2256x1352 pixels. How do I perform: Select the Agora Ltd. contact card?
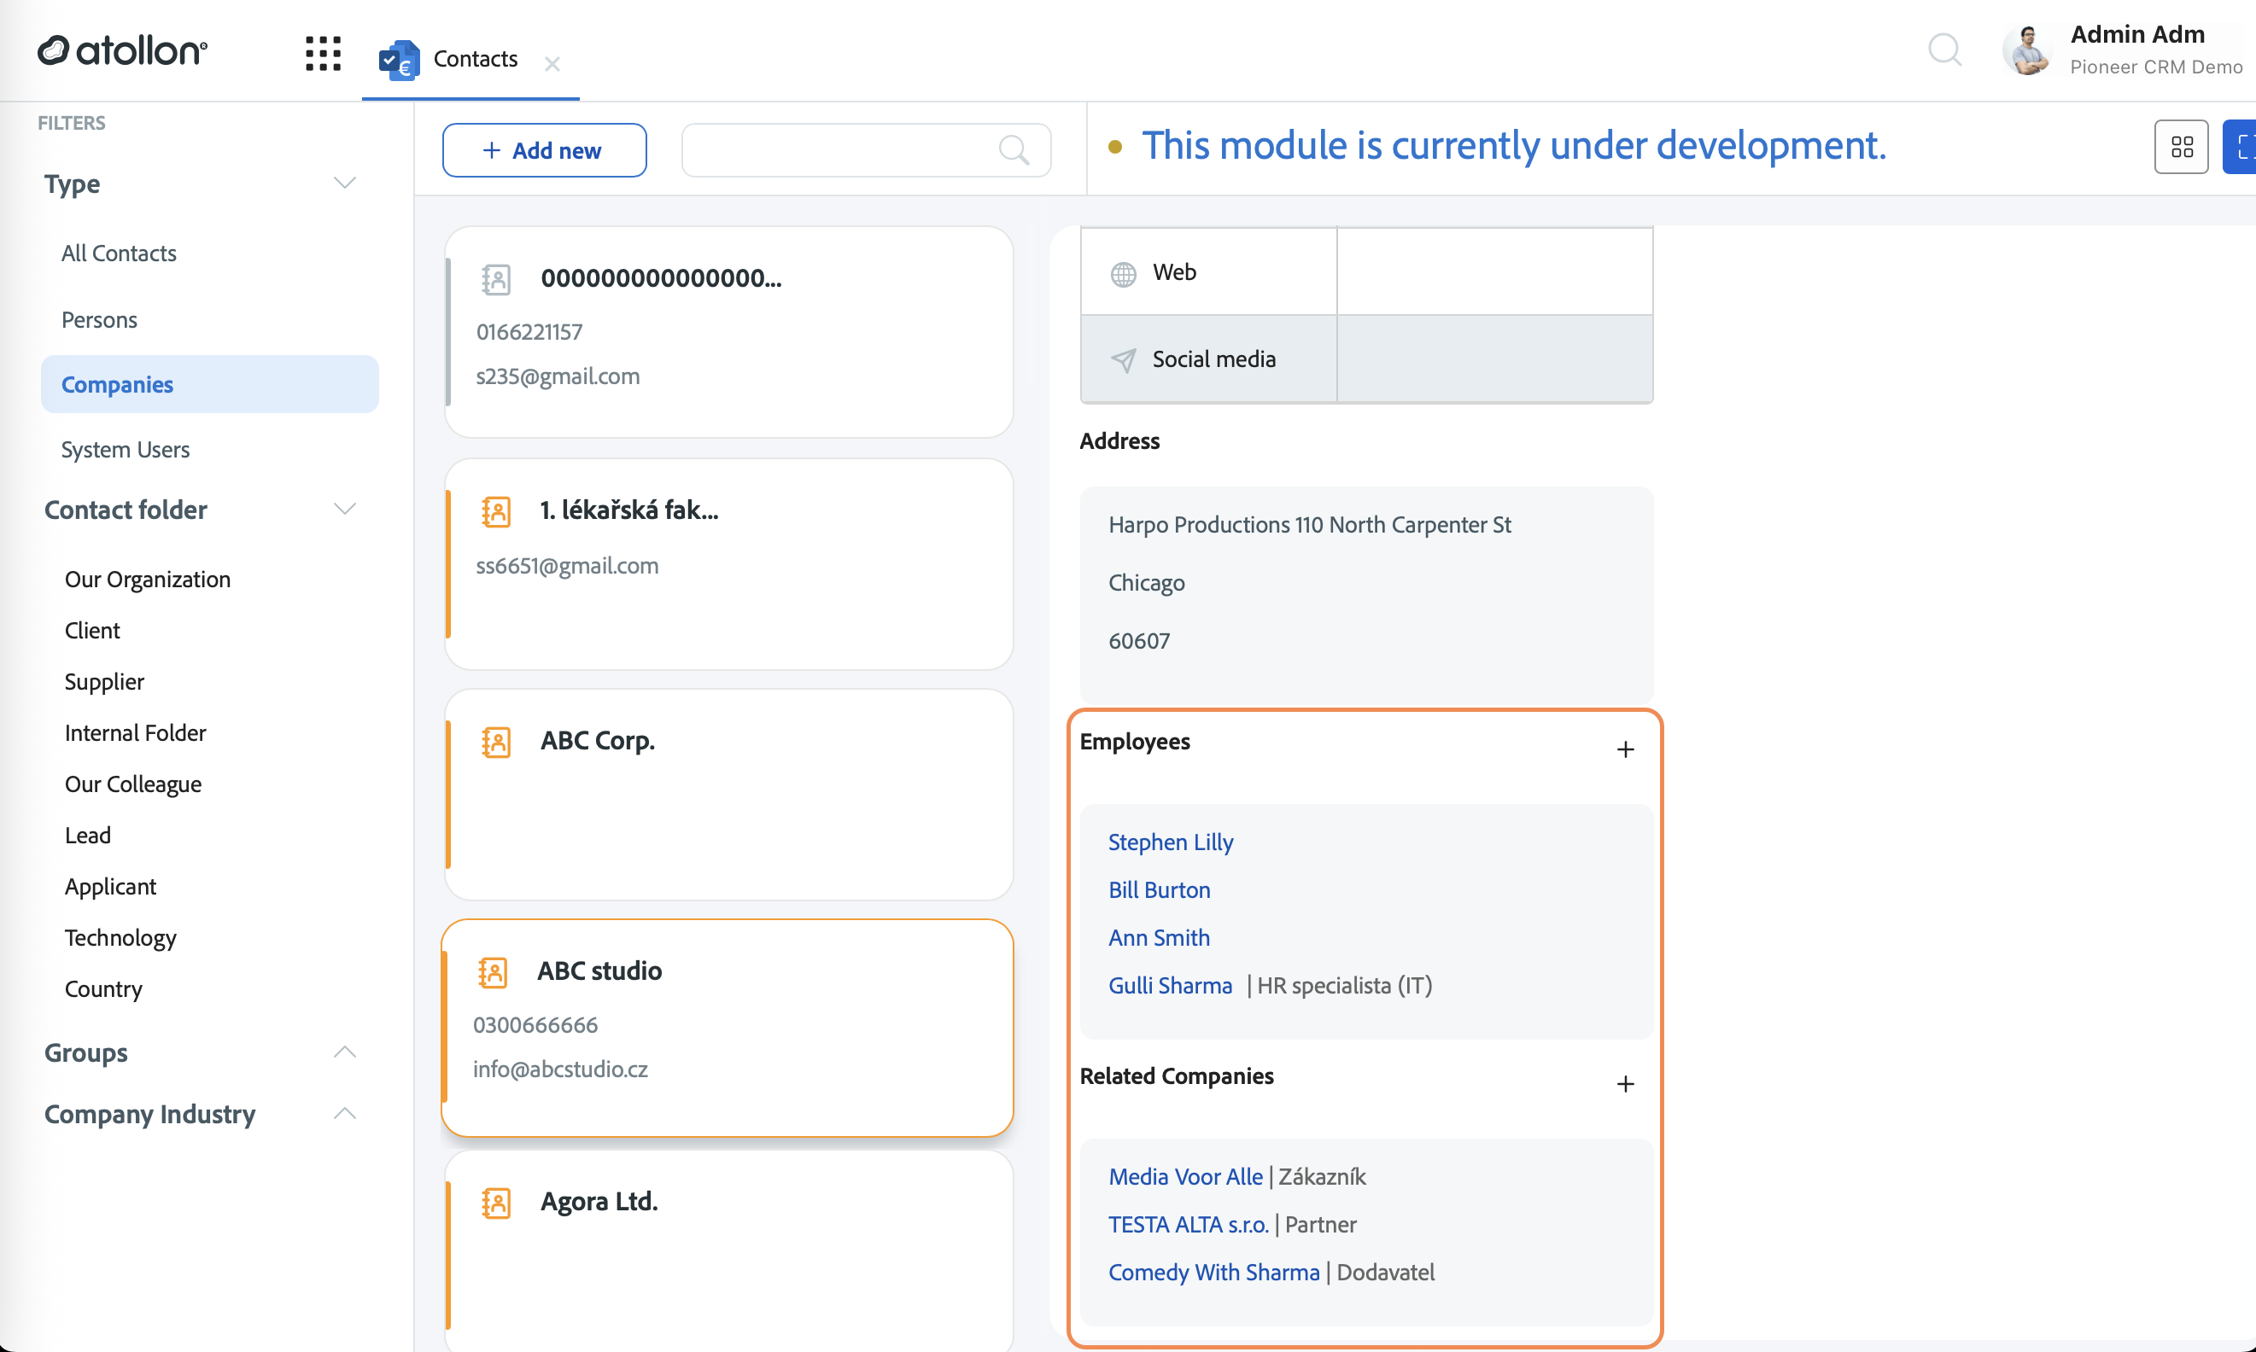729,1251
